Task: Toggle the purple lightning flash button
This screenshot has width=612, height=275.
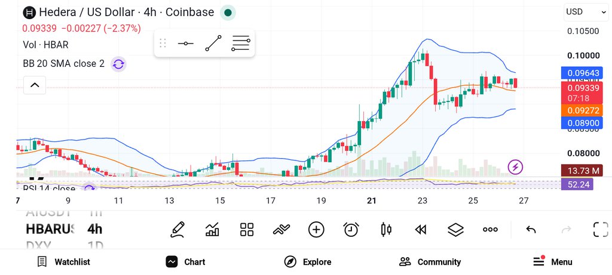Action: (515, 167)
